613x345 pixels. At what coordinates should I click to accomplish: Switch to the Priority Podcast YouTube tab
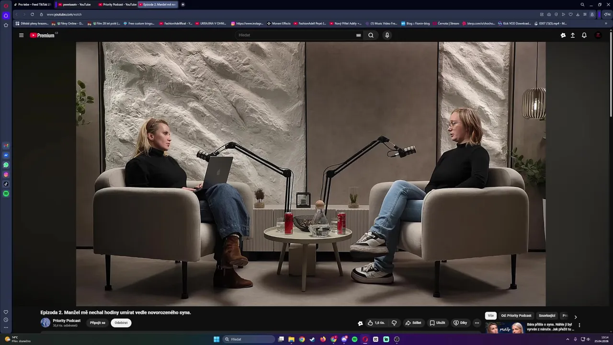click(117, 4)
